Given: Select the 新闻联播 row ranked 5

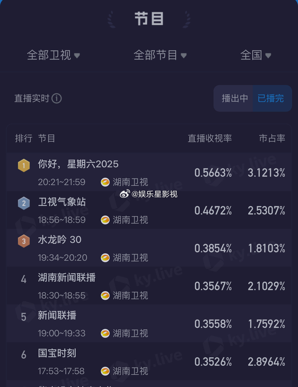Looking at the screenshot, I should click(x=57, y=315).
